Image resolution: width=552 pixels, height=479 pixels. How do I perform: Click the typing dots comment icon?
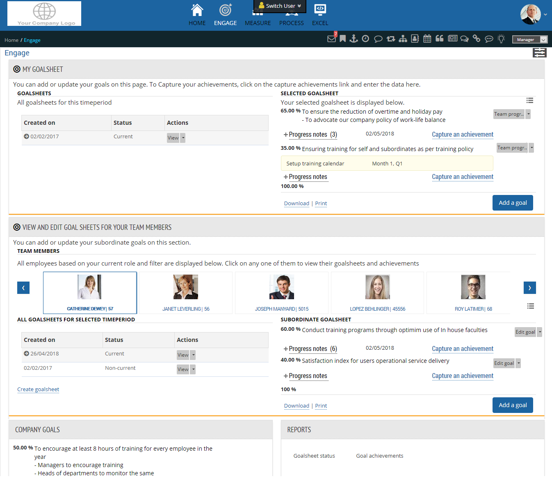pyautogui.click(x=489, y=39)
